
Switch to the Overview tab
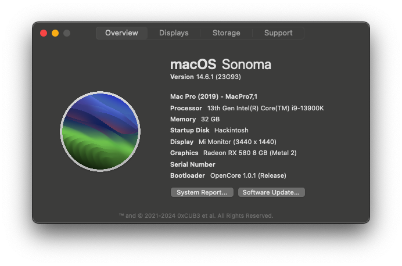tap(121, 33)
